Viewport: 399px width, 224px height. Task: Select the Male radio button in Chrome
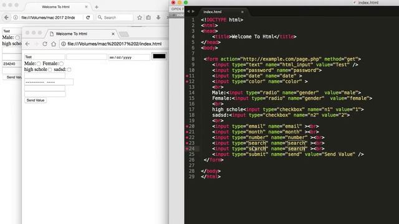point(39,63)
